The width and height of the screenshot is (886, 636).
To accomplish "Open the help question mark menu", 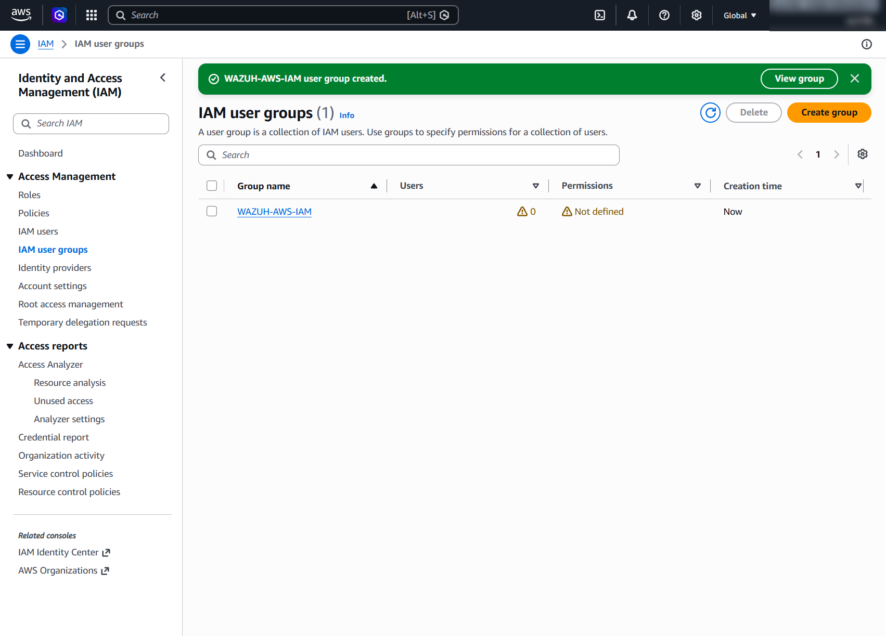I will pos(664,15).
